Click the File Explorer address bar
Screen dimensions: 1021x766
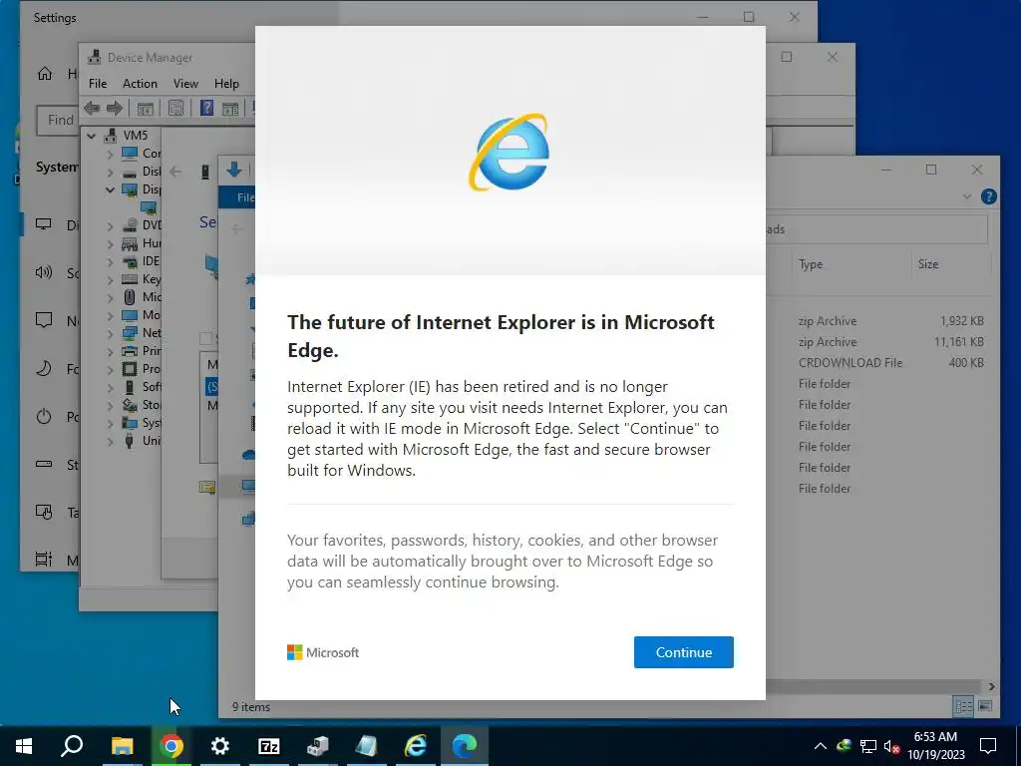click(876, 229)
